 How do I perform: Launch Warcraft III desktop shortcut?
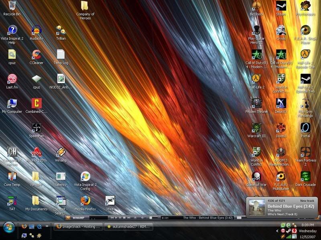[x=256, y=130]
